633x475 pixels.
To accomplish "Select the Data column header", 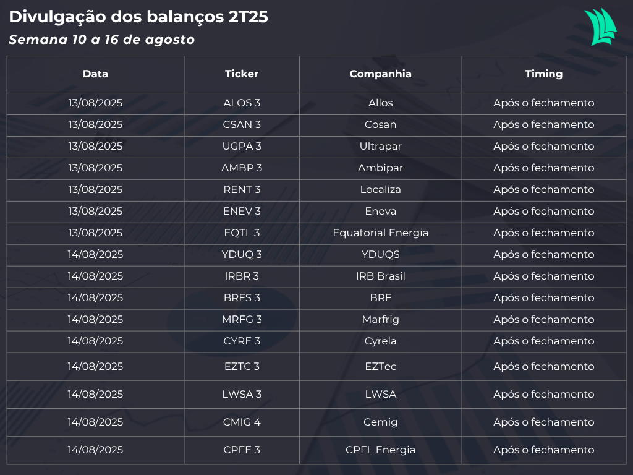I will click(x=95, y=74).
